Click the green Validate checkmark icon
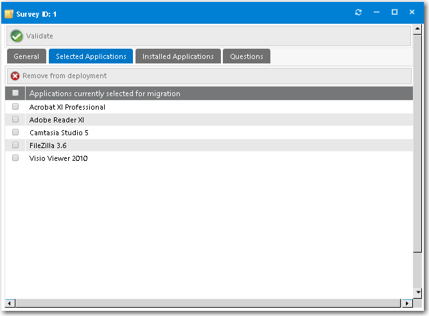429x316 pixels. coord(17,36)
